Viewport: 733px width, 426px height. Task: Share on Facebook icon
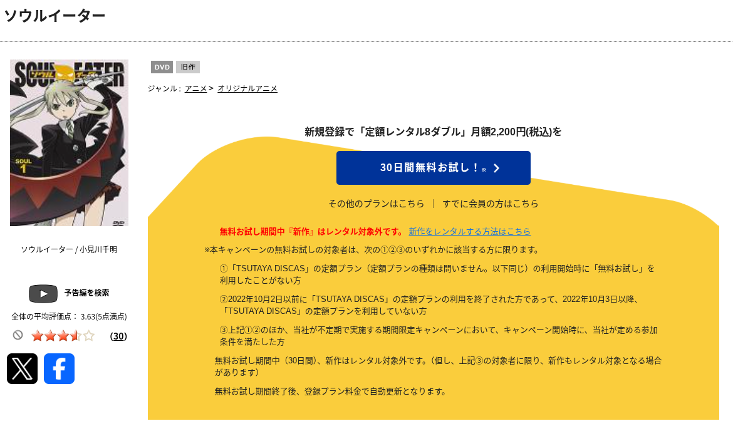[59, 368]
